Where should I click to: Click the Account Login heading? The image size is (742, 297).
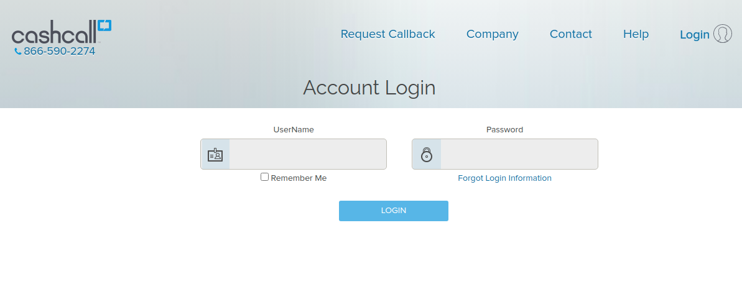coord(369,88)
